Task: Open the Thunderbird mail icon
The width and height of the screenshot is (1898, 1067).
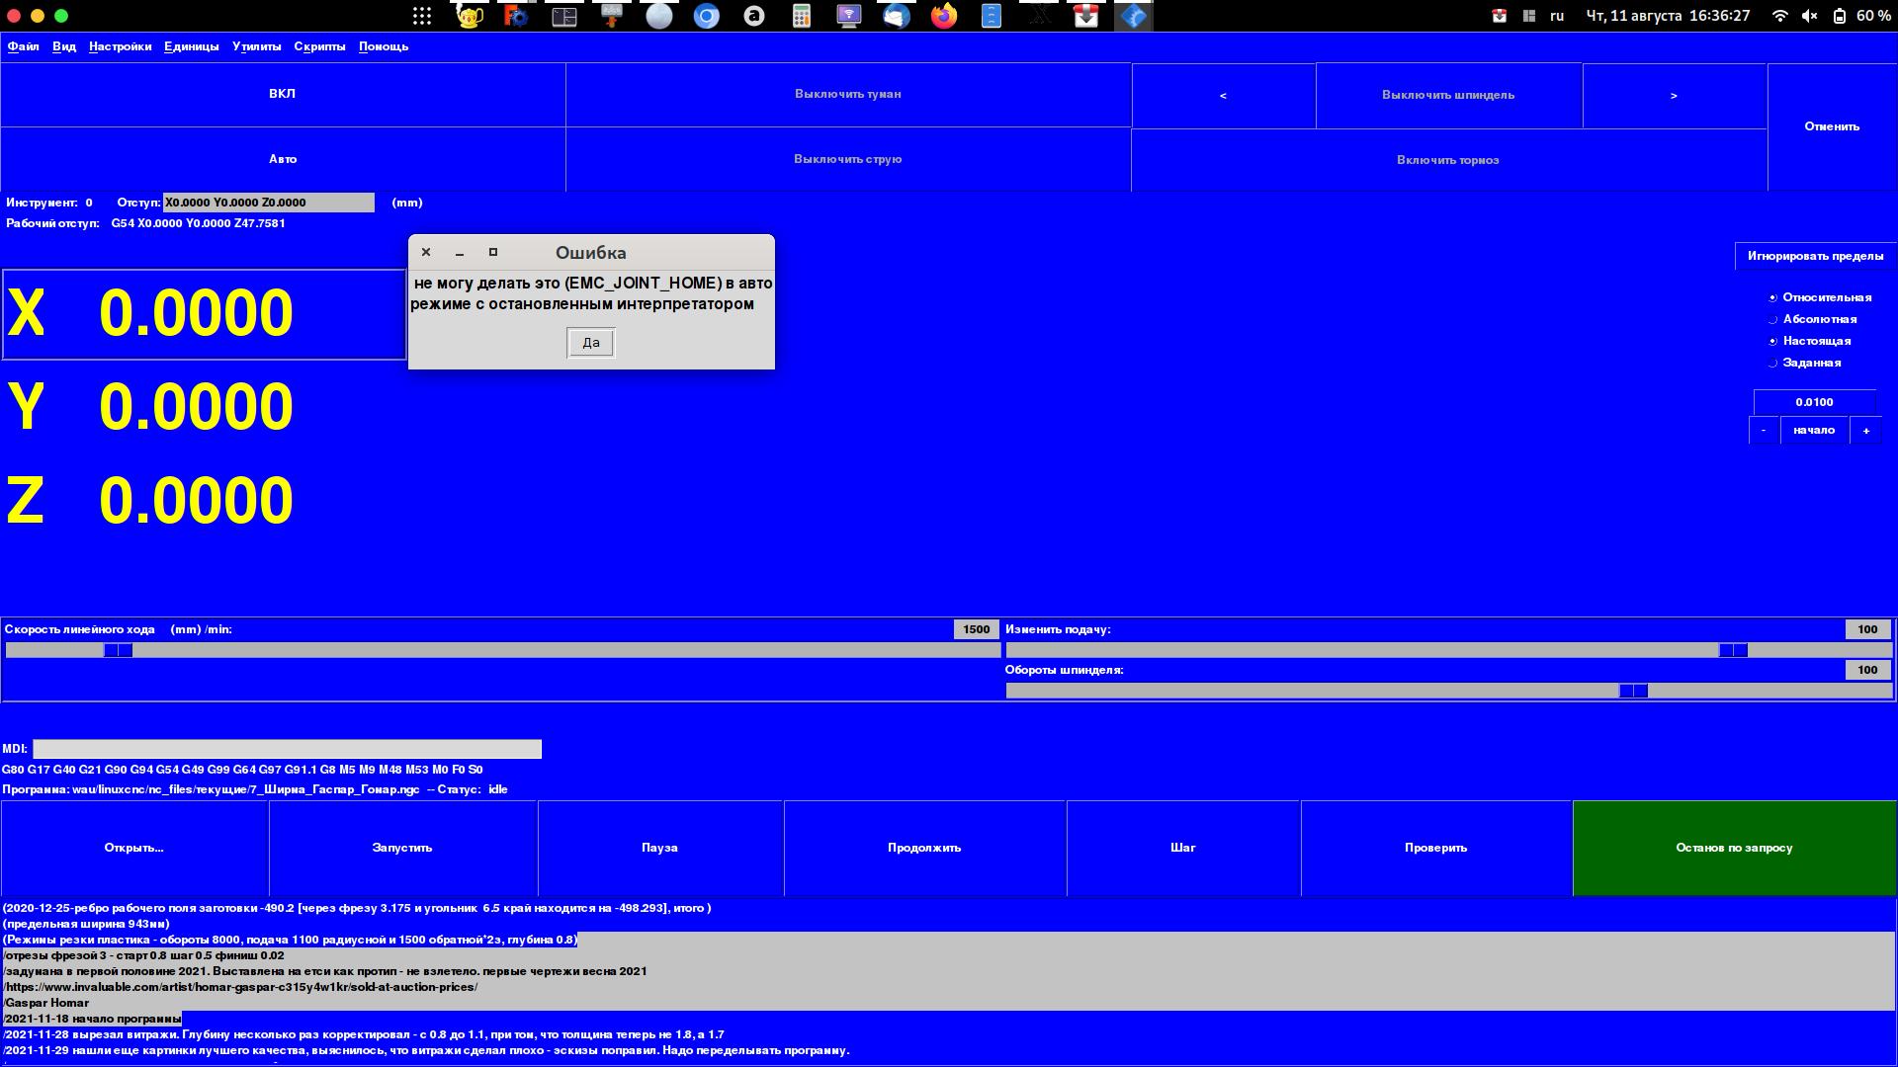Action: tap(897, 16)
